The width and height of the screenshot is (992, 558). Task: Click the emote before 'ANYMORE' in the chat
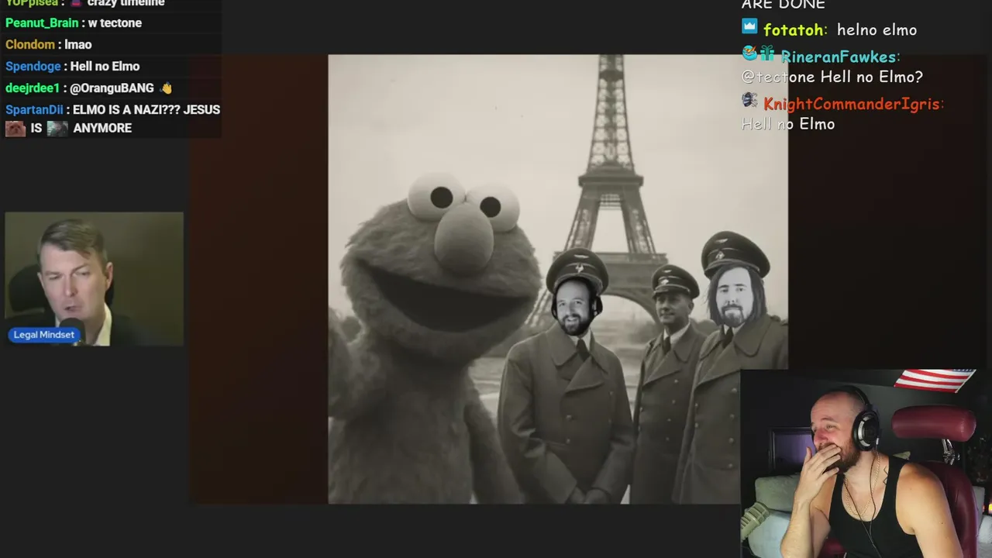tap(57, 128)
